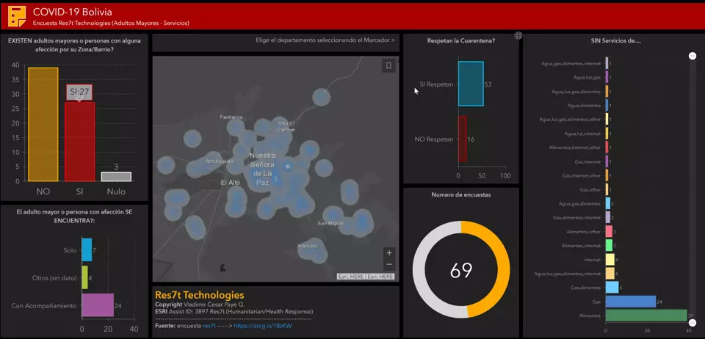
Task: Click the 69 survey count gauge
Action: point(461,269)
